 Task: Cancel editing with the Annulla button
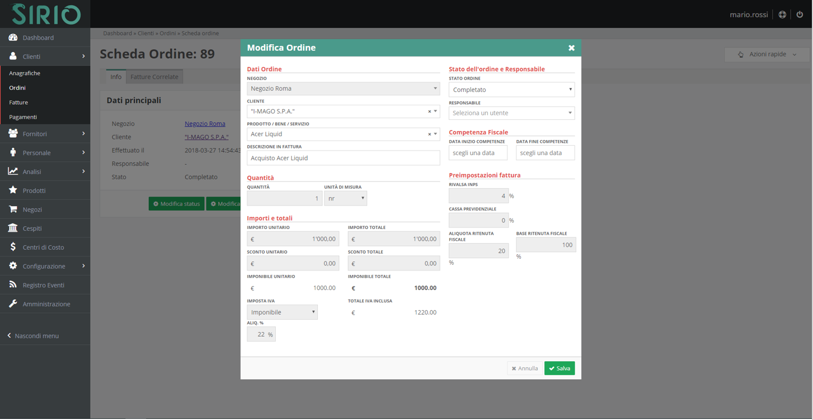coord(524,368)
